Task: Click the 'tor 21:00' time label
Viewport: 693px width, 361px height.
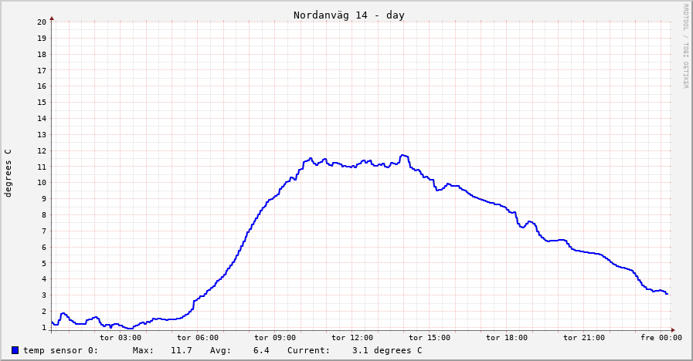Action: [584, 337]
